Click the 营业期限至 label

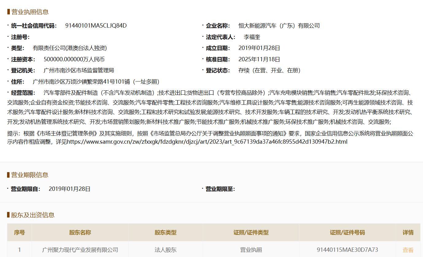tap(220, 189)
